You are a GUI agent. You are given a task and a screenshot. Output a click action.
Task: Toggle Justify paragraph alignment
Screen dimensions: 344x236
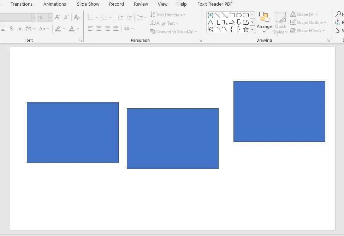(116, 29)
